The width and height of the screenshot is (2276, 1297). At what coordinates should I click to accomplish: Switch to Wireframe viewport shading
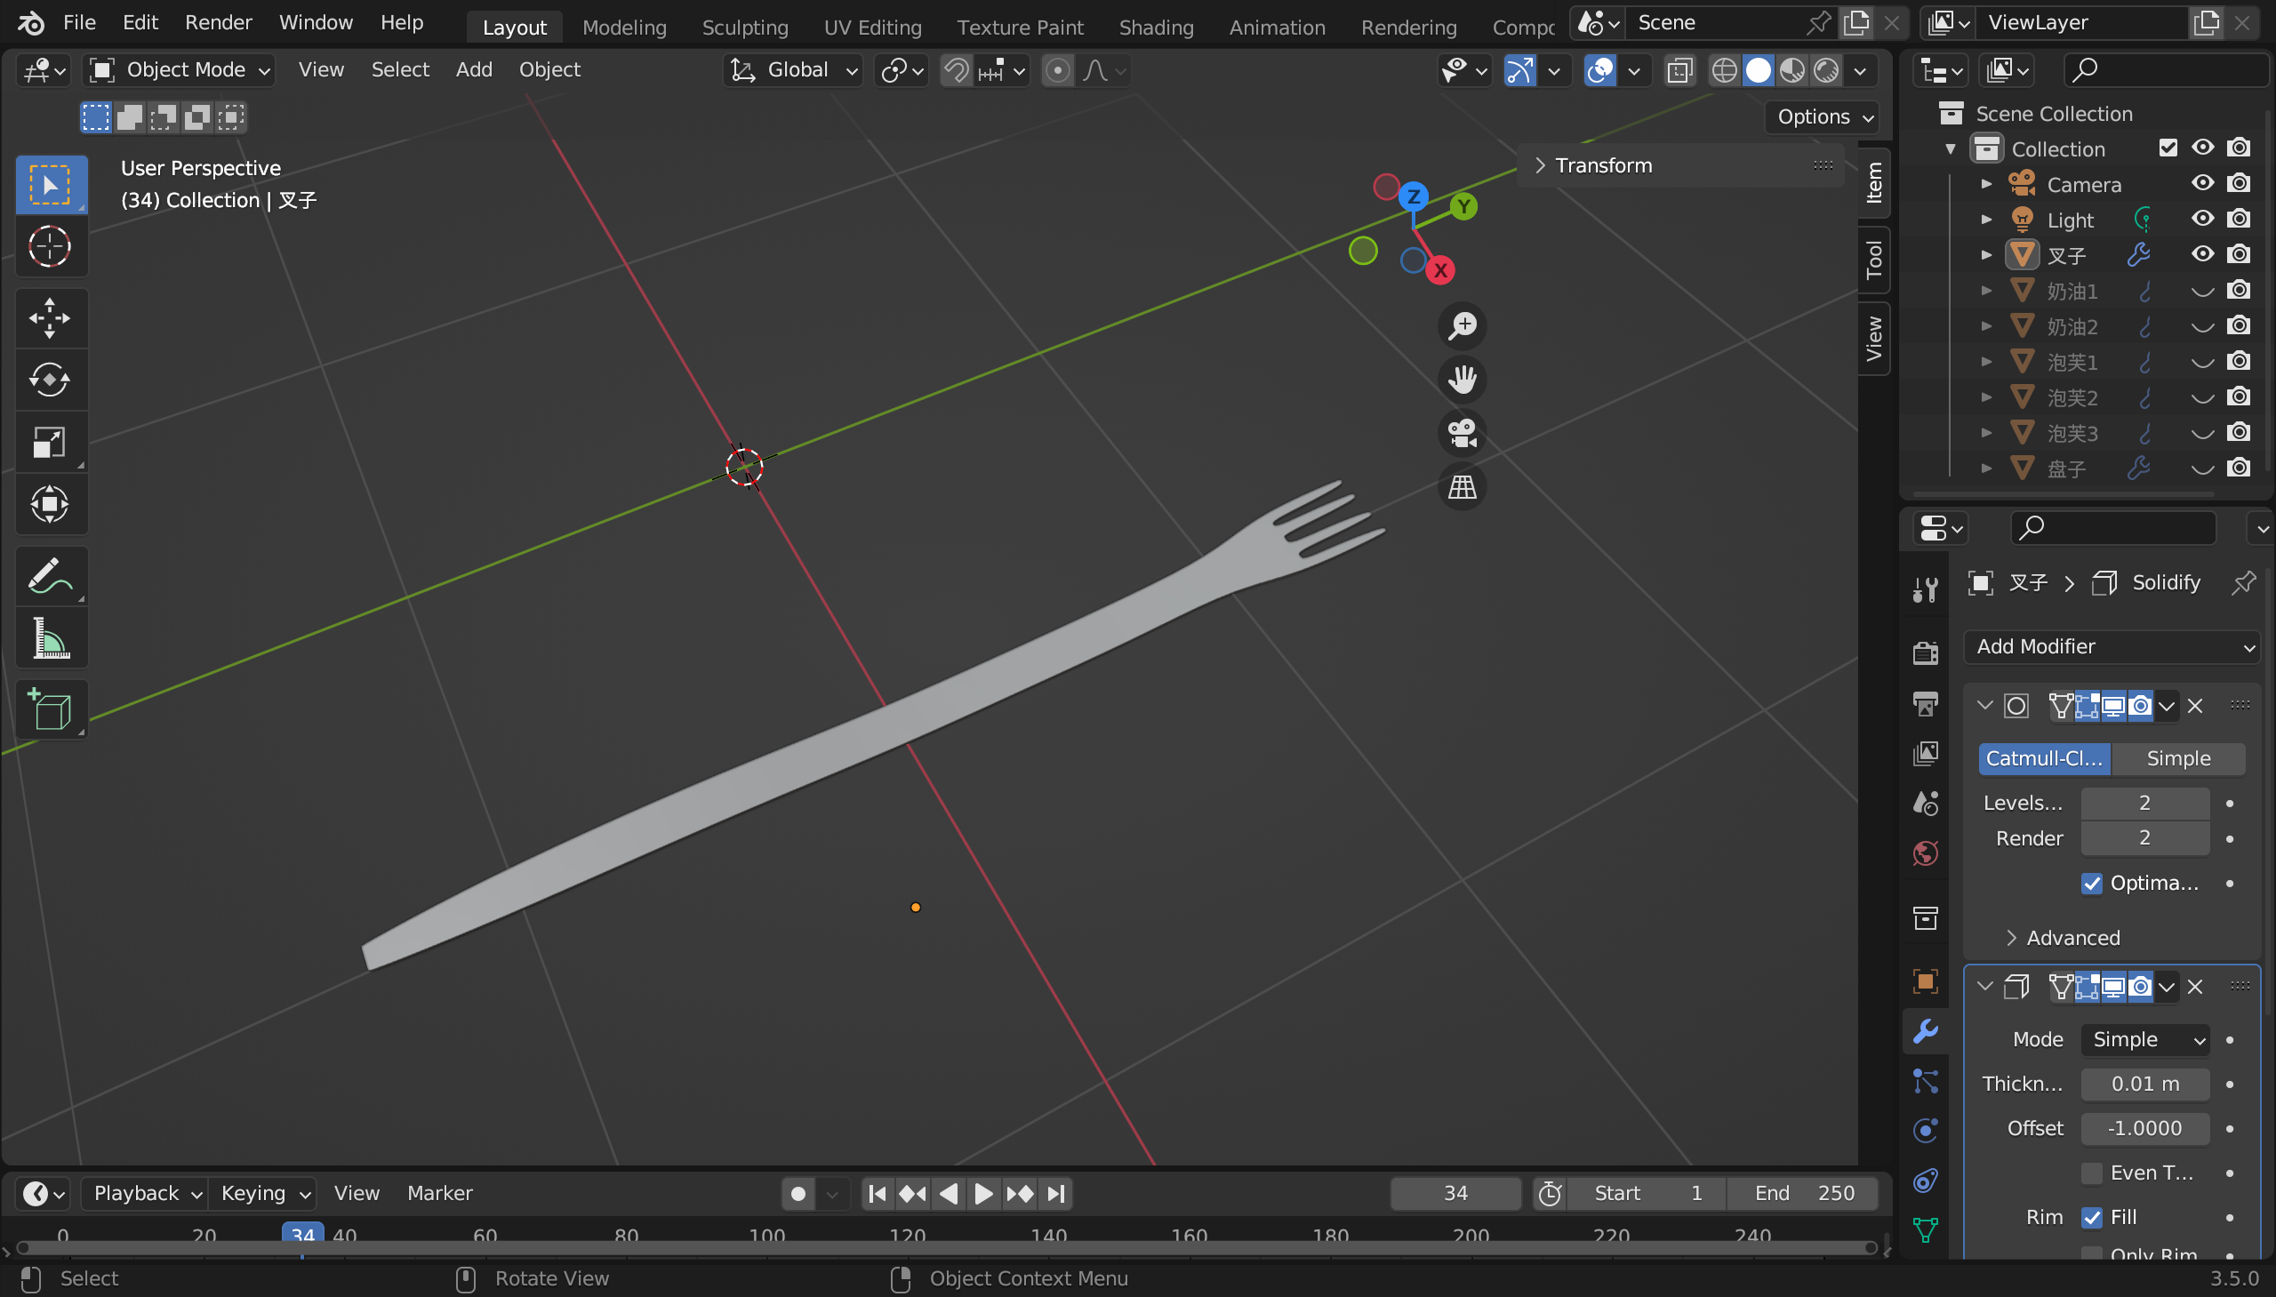tap(1724, 70)
